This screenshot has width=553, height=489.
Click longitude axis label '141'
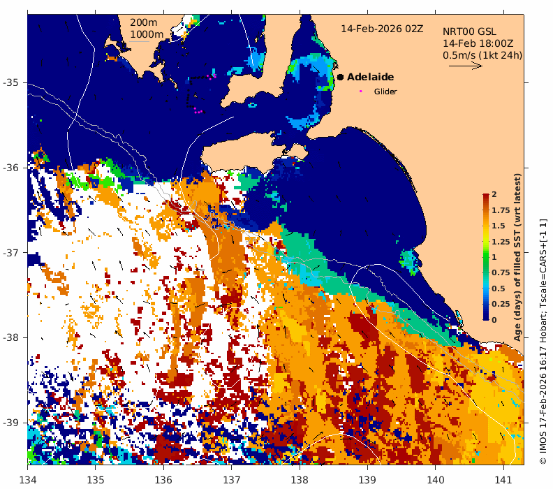[x=503, y=480]
